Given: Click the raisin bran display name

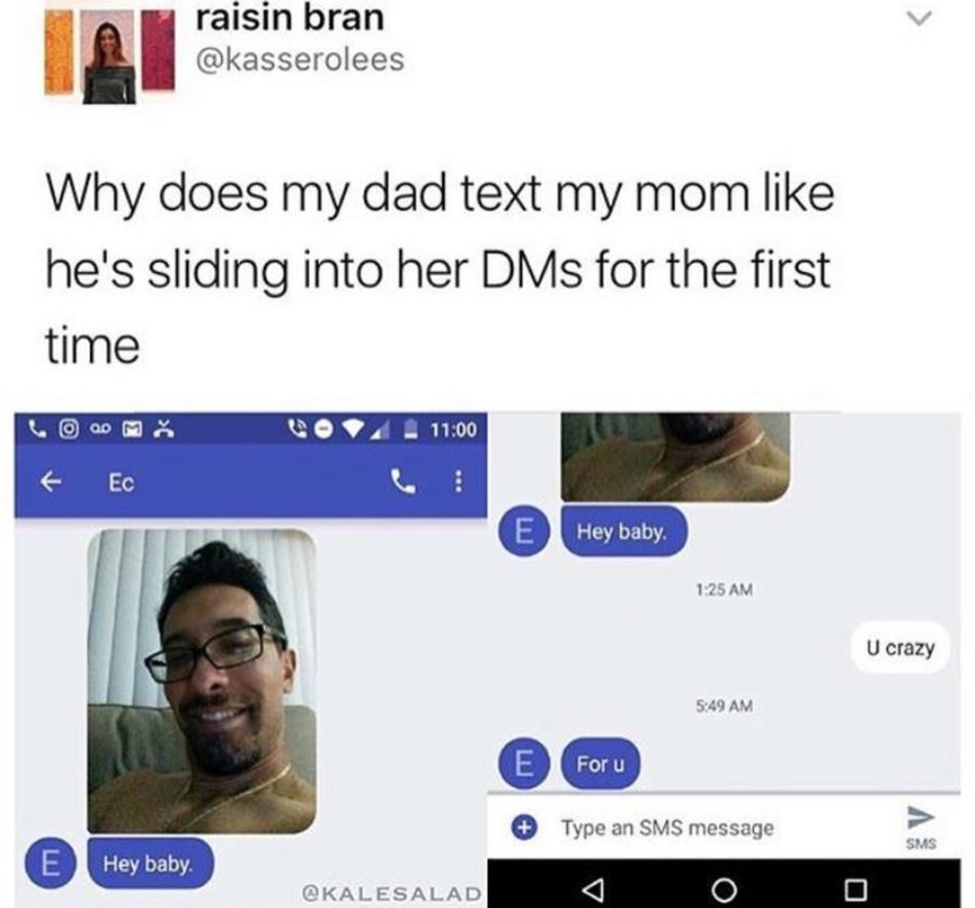Looking at the screenshot, I should pos(290,18).
